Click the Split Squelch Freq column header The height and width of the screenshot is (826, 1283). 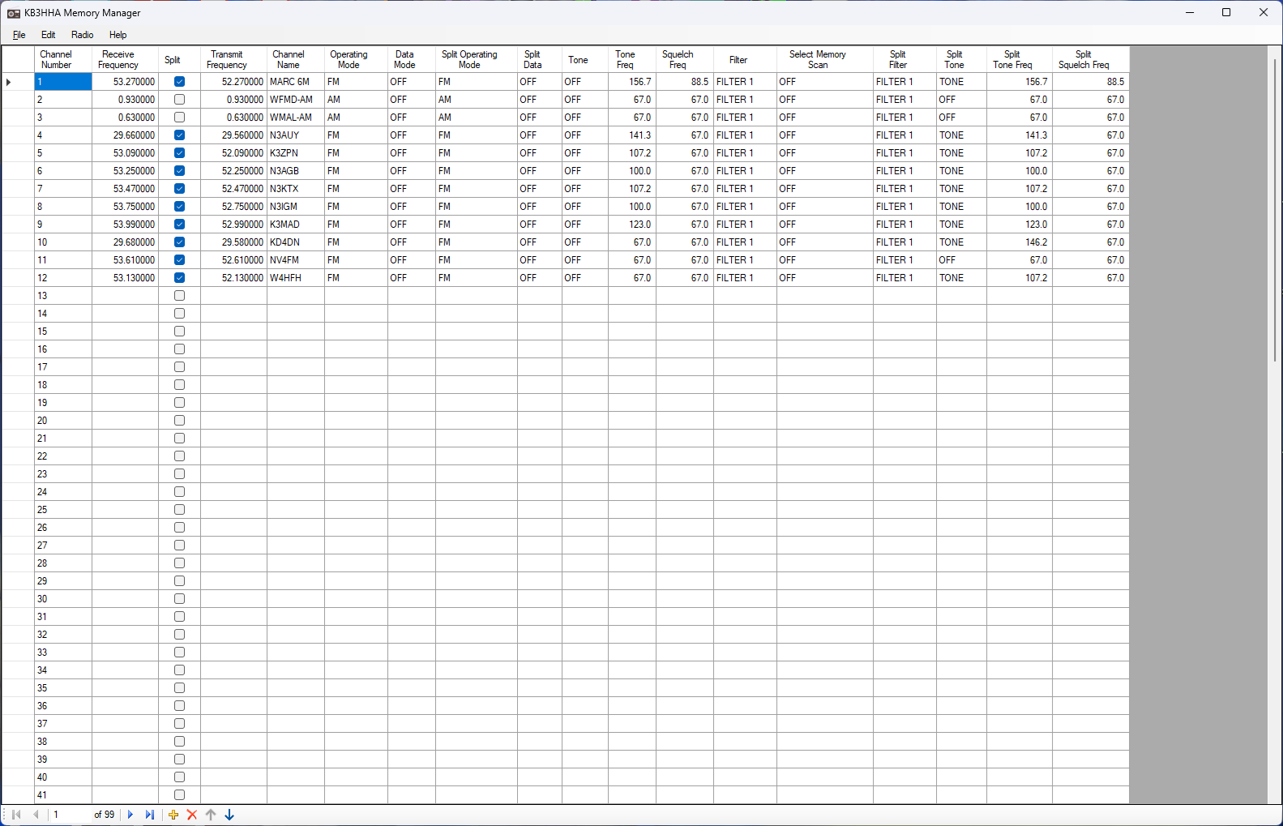pyautogui.click(x=1091, y=60)
